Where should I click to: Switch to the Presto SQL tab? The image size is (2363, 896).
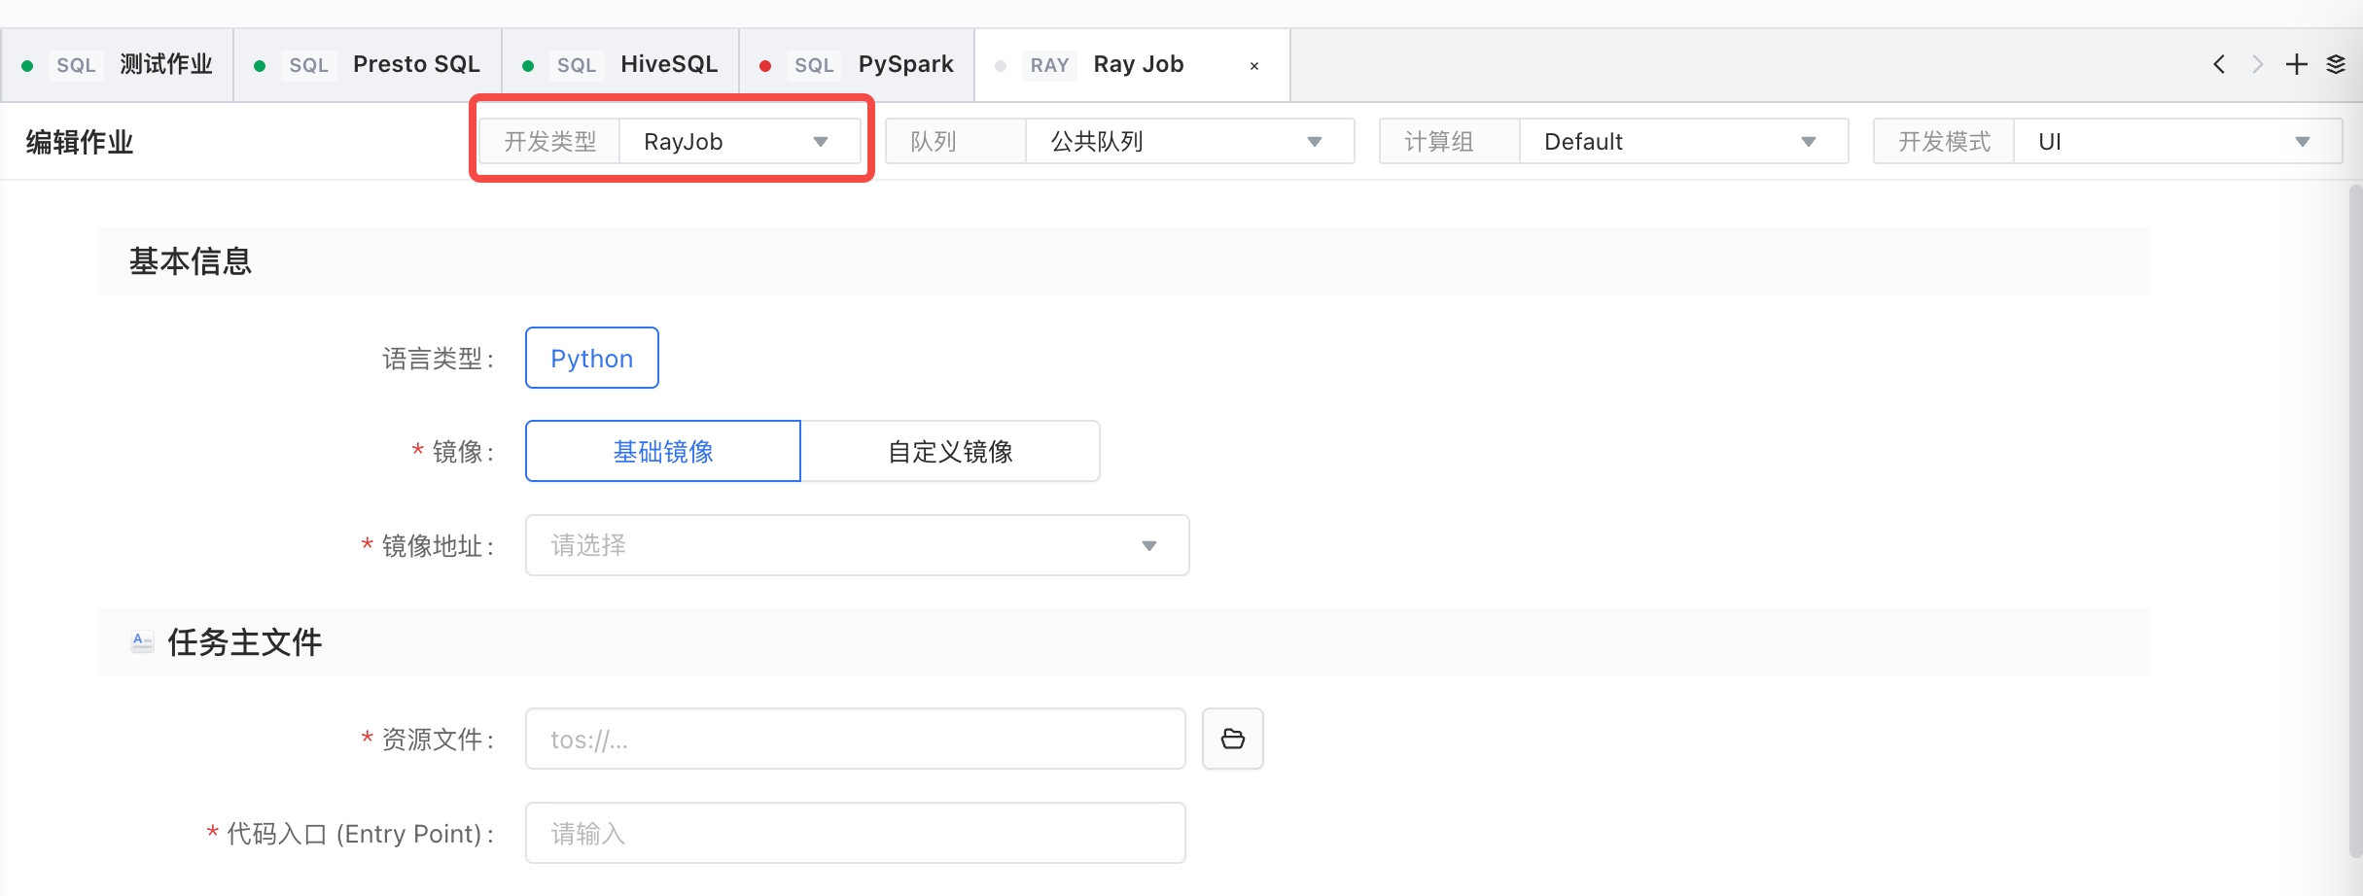415,65
